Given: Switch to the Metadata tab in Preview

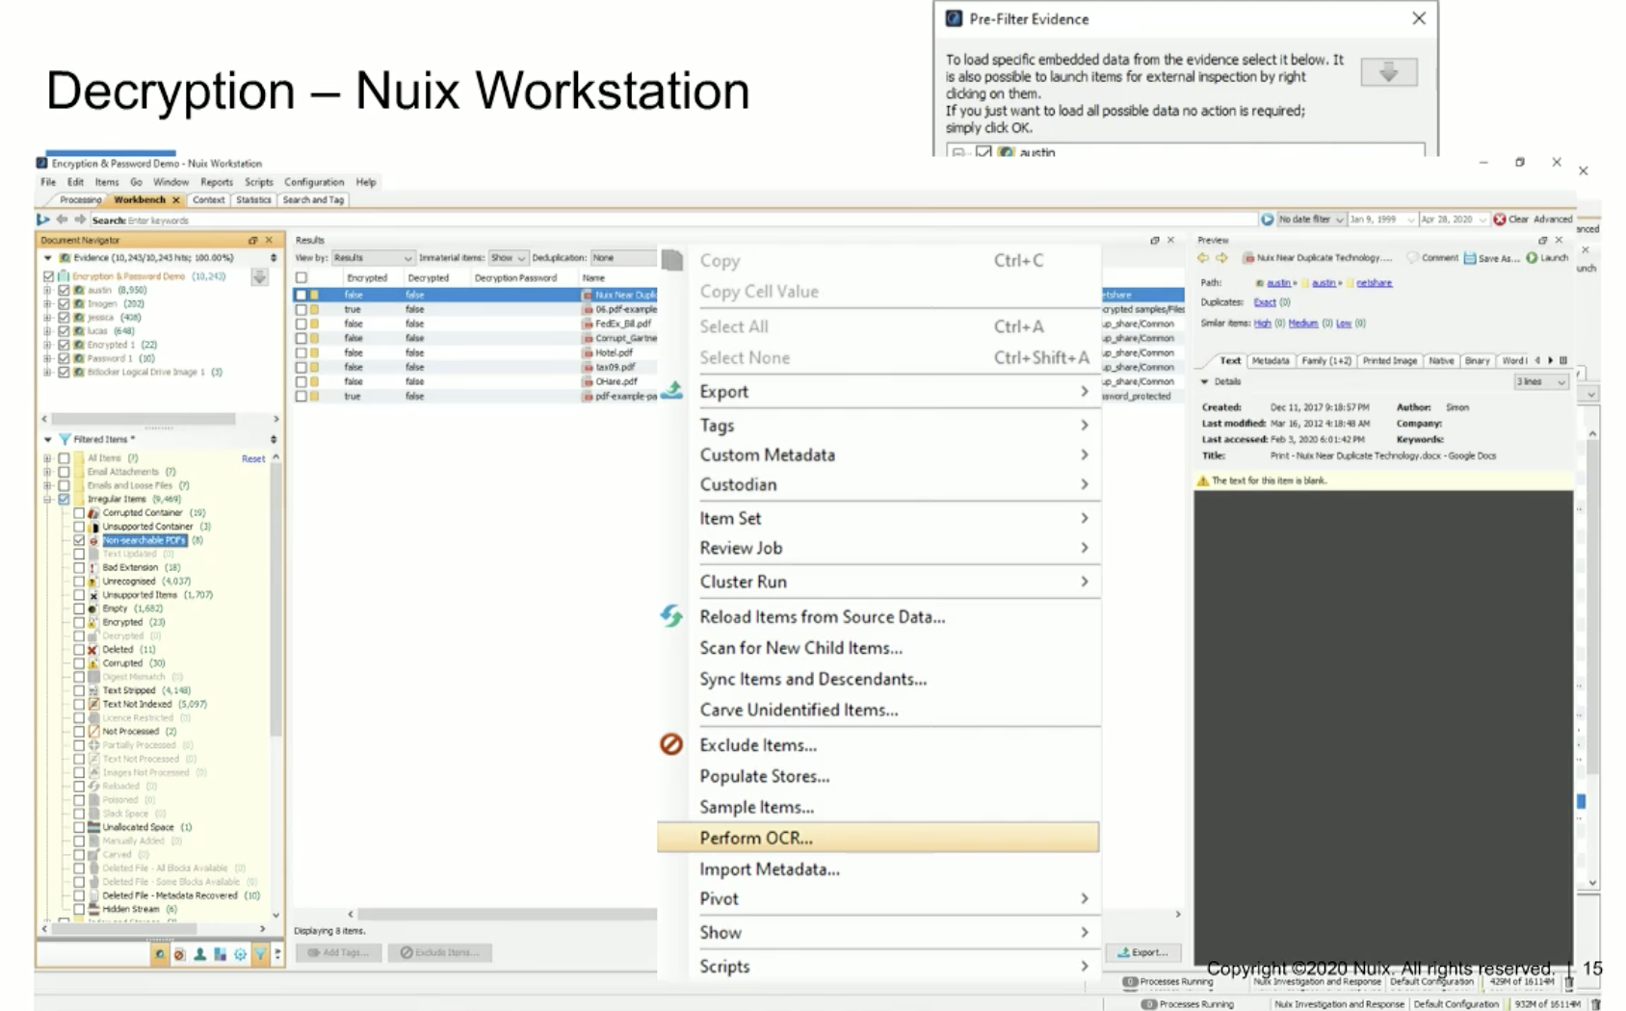Looking at the screenshot, I should point(1271,361).
